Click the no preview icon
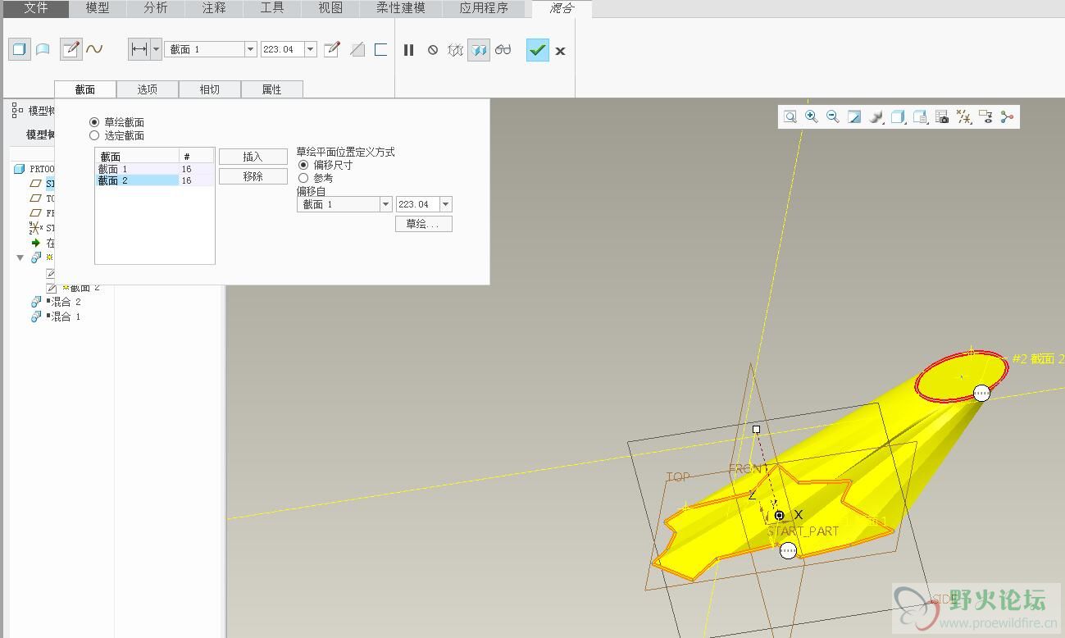1065x638 pixels. (x=433, y=50)
